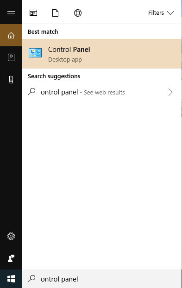
Task: Expand the suggestion's right chevron arrow
Action: pos(170,92)
